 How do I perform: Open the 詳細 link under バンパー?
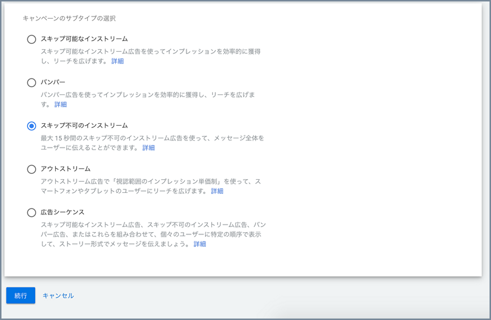[61, 105]
